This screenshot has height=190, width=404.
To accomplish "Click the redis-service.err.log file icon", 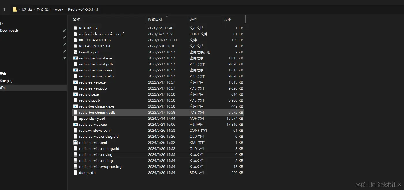I will point(75,154).
